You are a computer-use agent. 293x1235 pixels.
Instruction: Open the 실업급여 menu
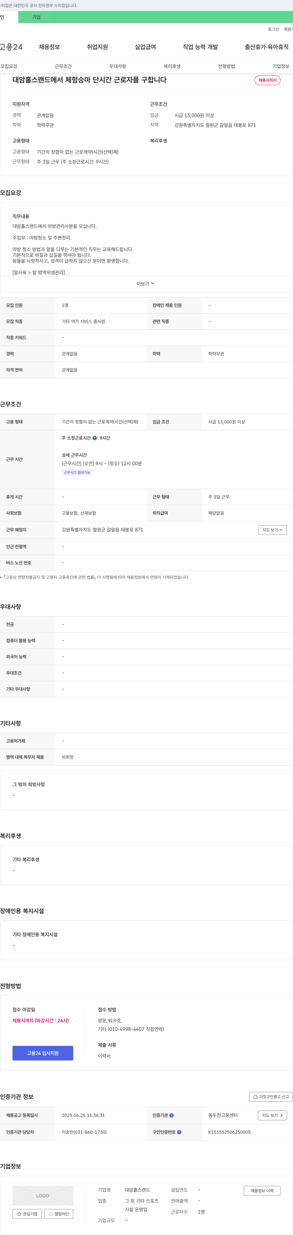coord(145,47)
